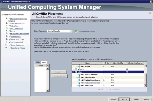Click the Move Down button
153x102 pixels.
pyautogui.click(x=115, y=89)
